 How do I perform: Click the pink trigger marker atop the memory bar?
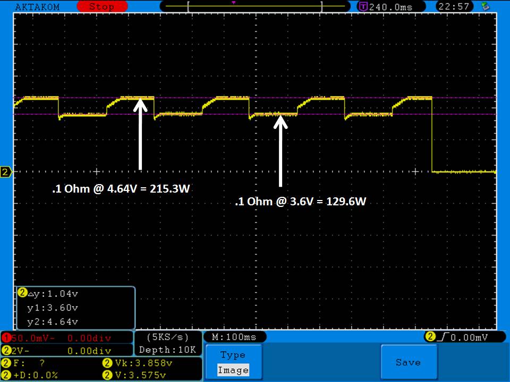point(234,3)
